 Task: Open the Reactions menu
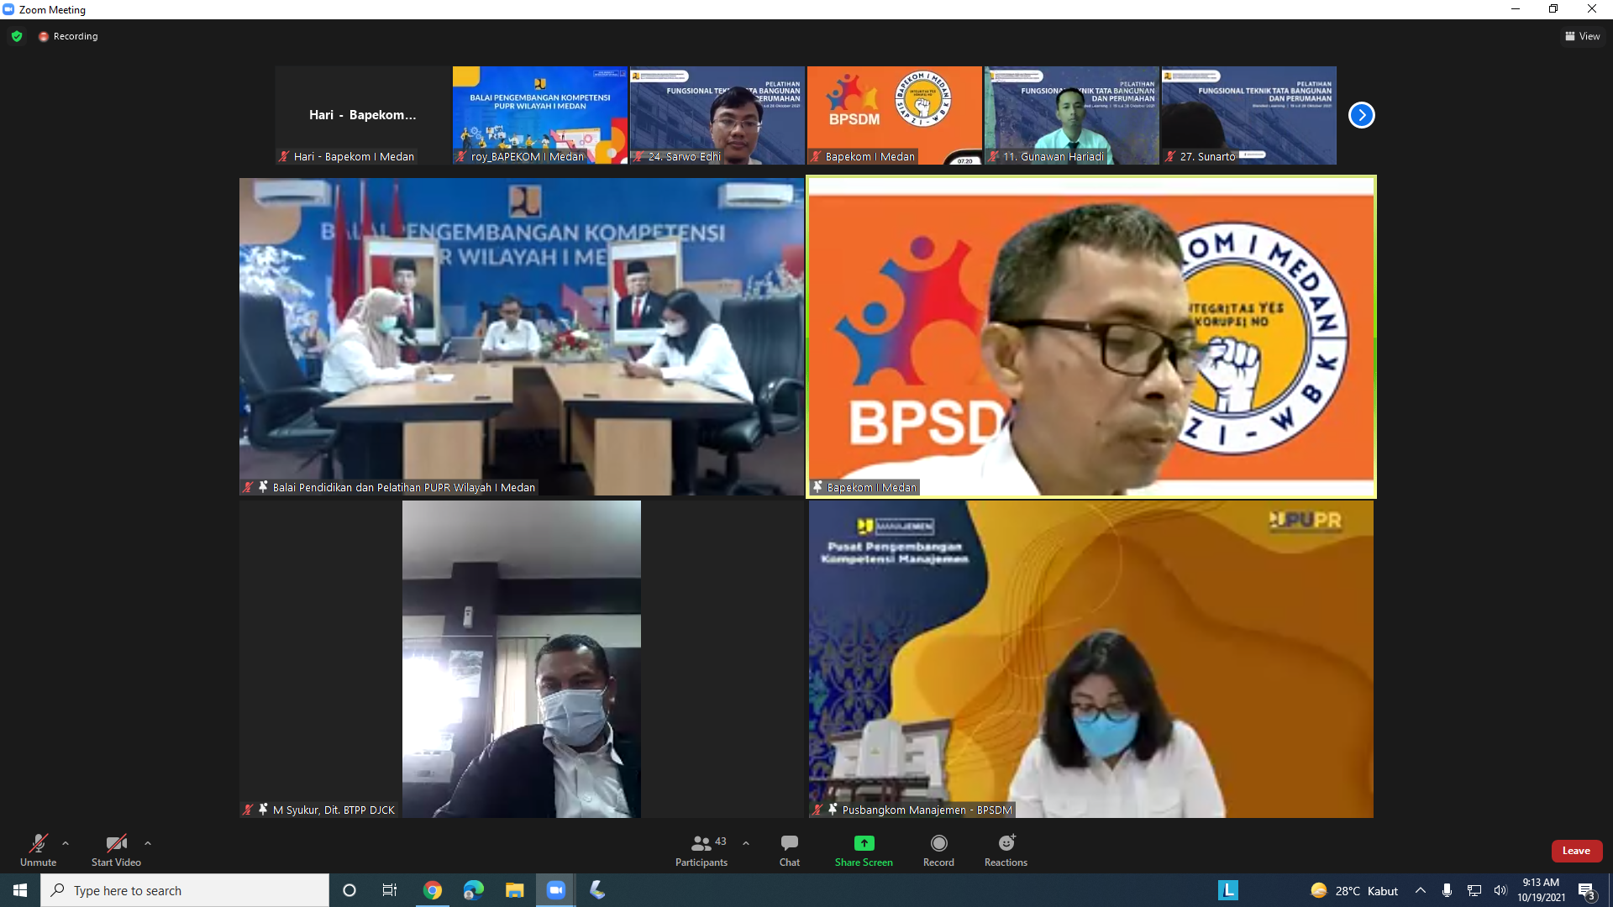pyautogui.click(x=1006, y=850)
